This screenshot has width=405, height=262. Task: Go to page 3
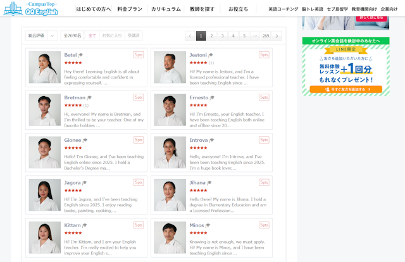pos(222,36)
